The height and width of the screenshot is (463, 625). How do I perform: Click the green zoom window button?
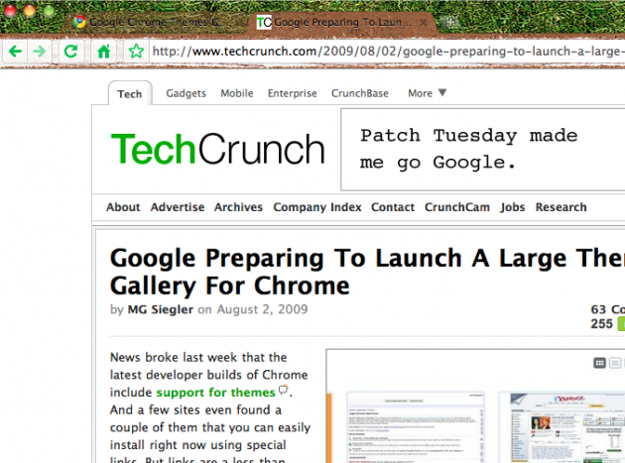pyautogui.click(x=49, y=10)
